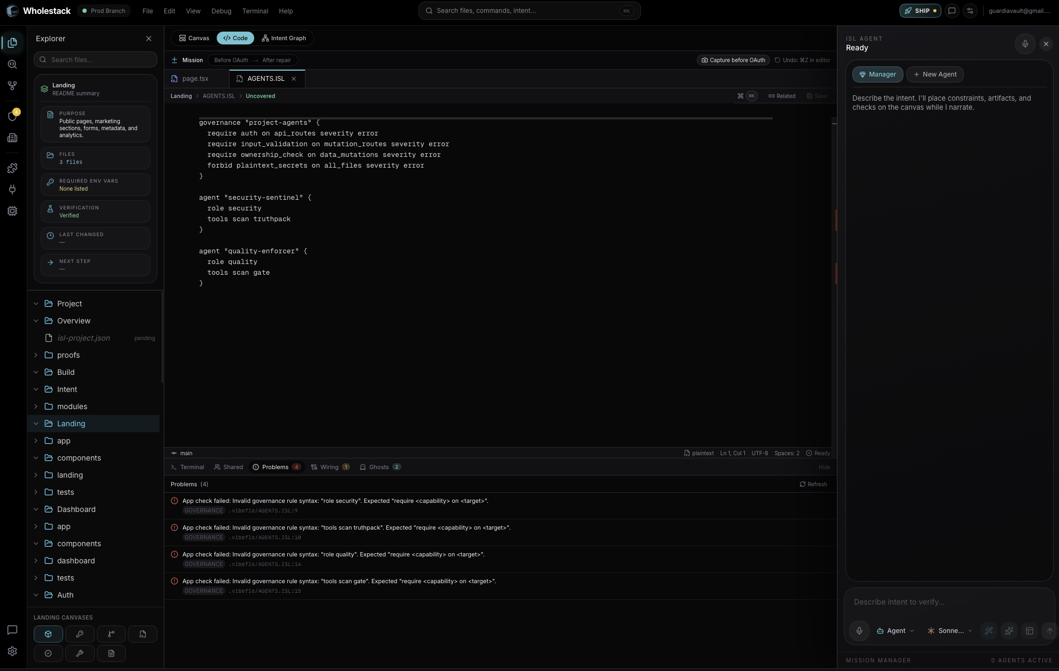Select the Before OAuth checkpoint
Screen dimensions: 1059x671
(231, 60)
